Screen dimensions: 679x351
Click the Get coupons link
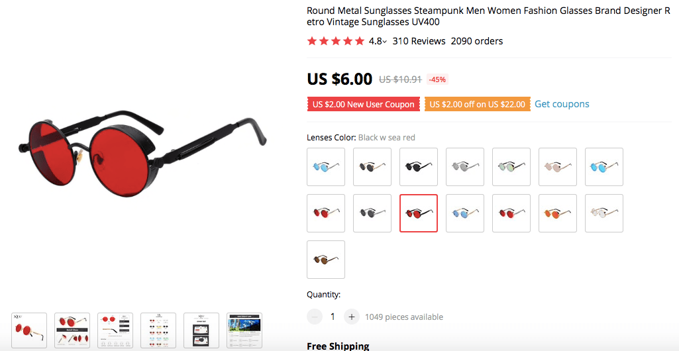pos(562,104)
